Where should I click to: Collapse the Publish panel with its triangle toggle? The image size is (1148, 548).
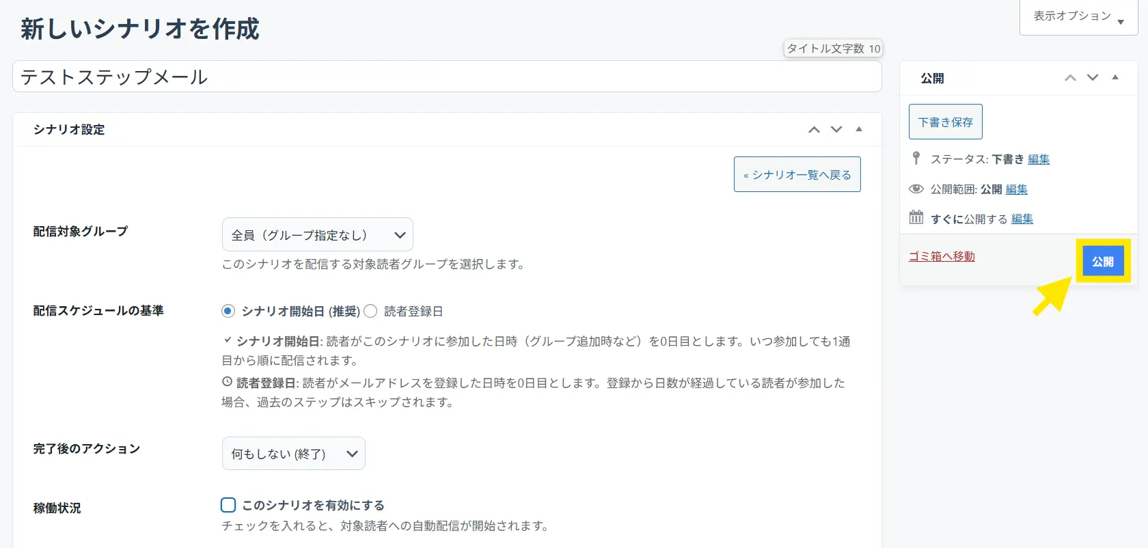pos(1115,78)
